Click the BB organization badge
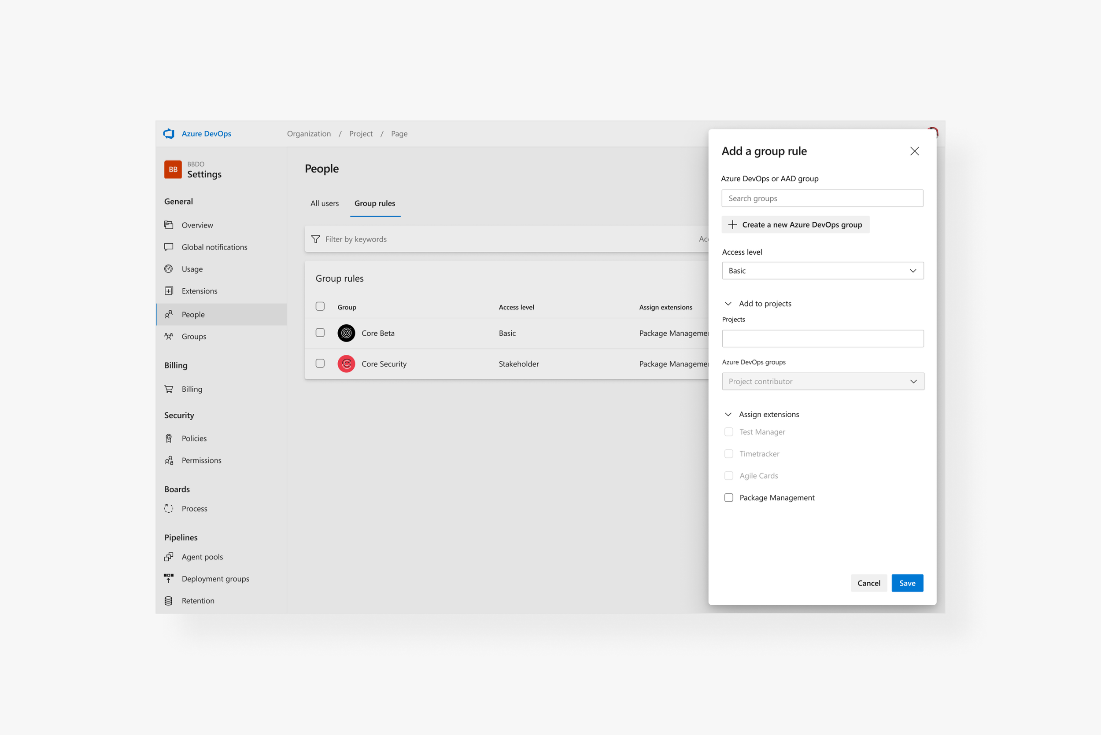The height and width of the screenshot is (735, 1101). (173, 169)
